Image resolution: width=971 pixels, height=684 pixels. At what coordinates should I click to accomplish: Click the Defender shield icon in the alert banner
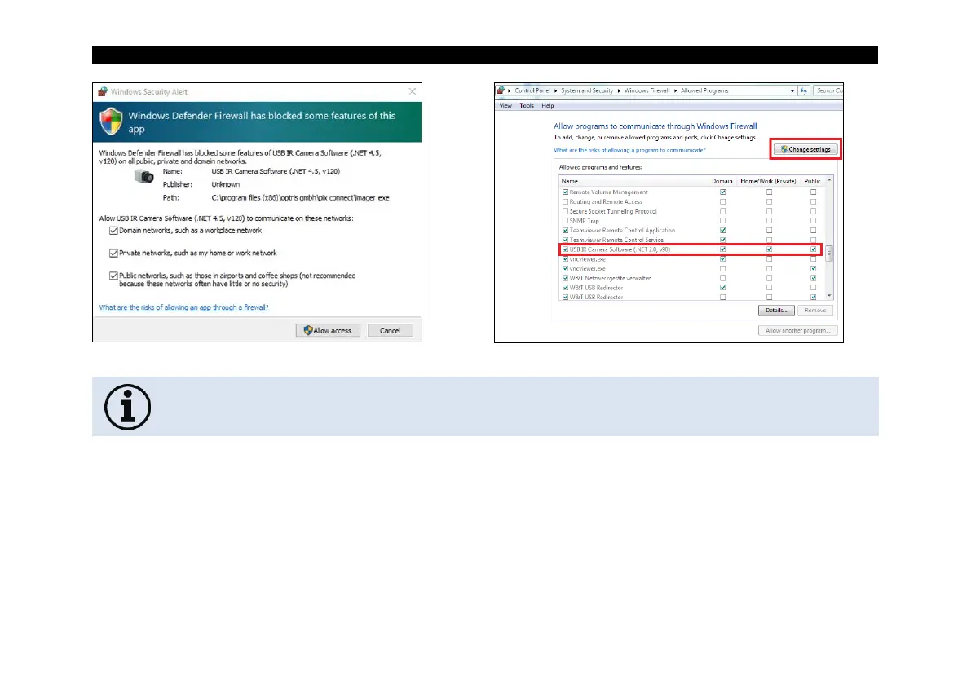[x=112, y=121]
